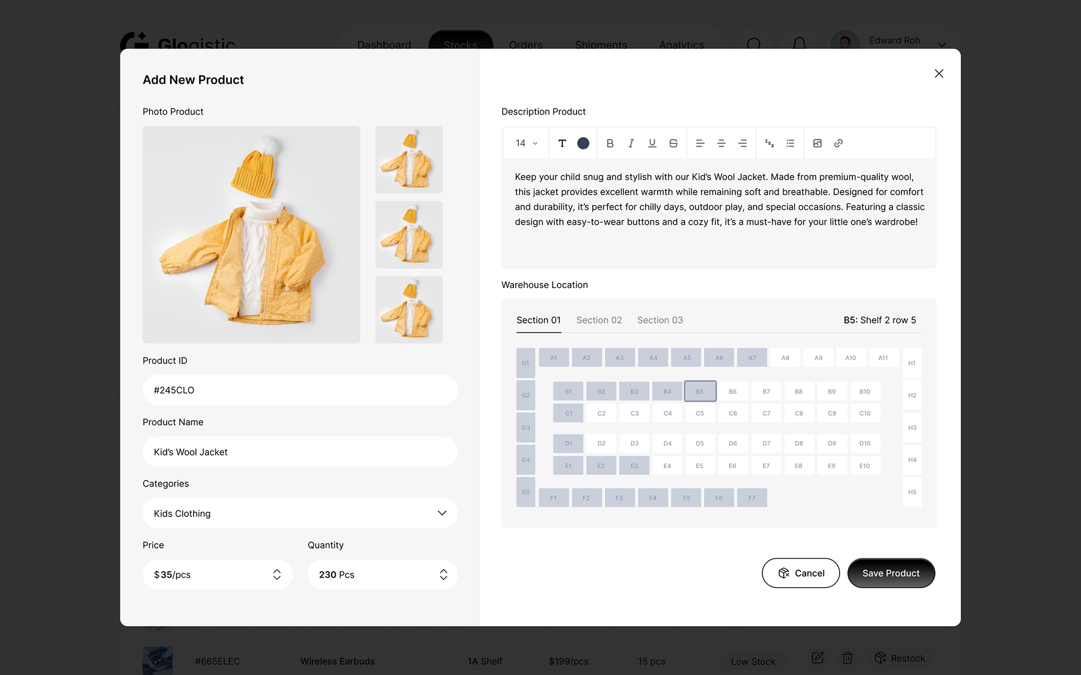The width and height of the screenshot is (1081, 675).
Task: Expand the Categories Kids Clothing dropdown
Action: [442, 513]
